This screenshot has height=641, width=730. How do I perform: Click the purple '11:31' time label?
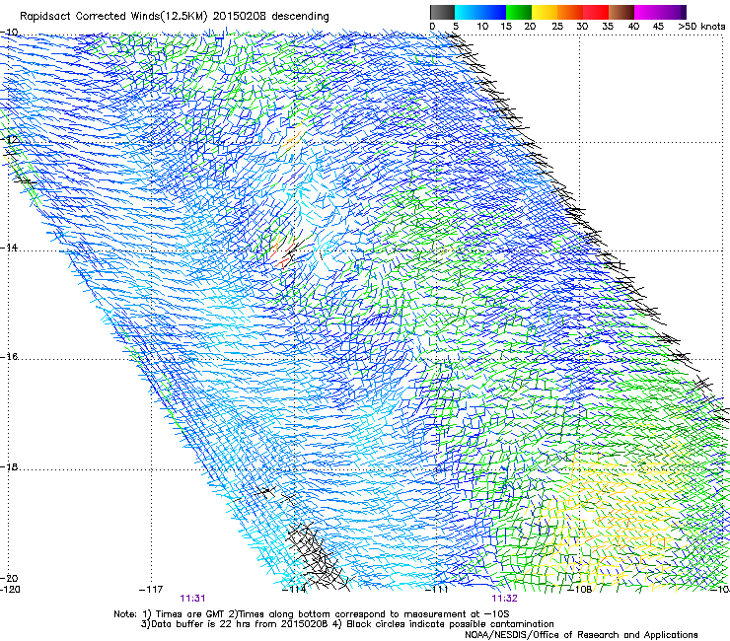pyautogui.click(x=192, y=599)
